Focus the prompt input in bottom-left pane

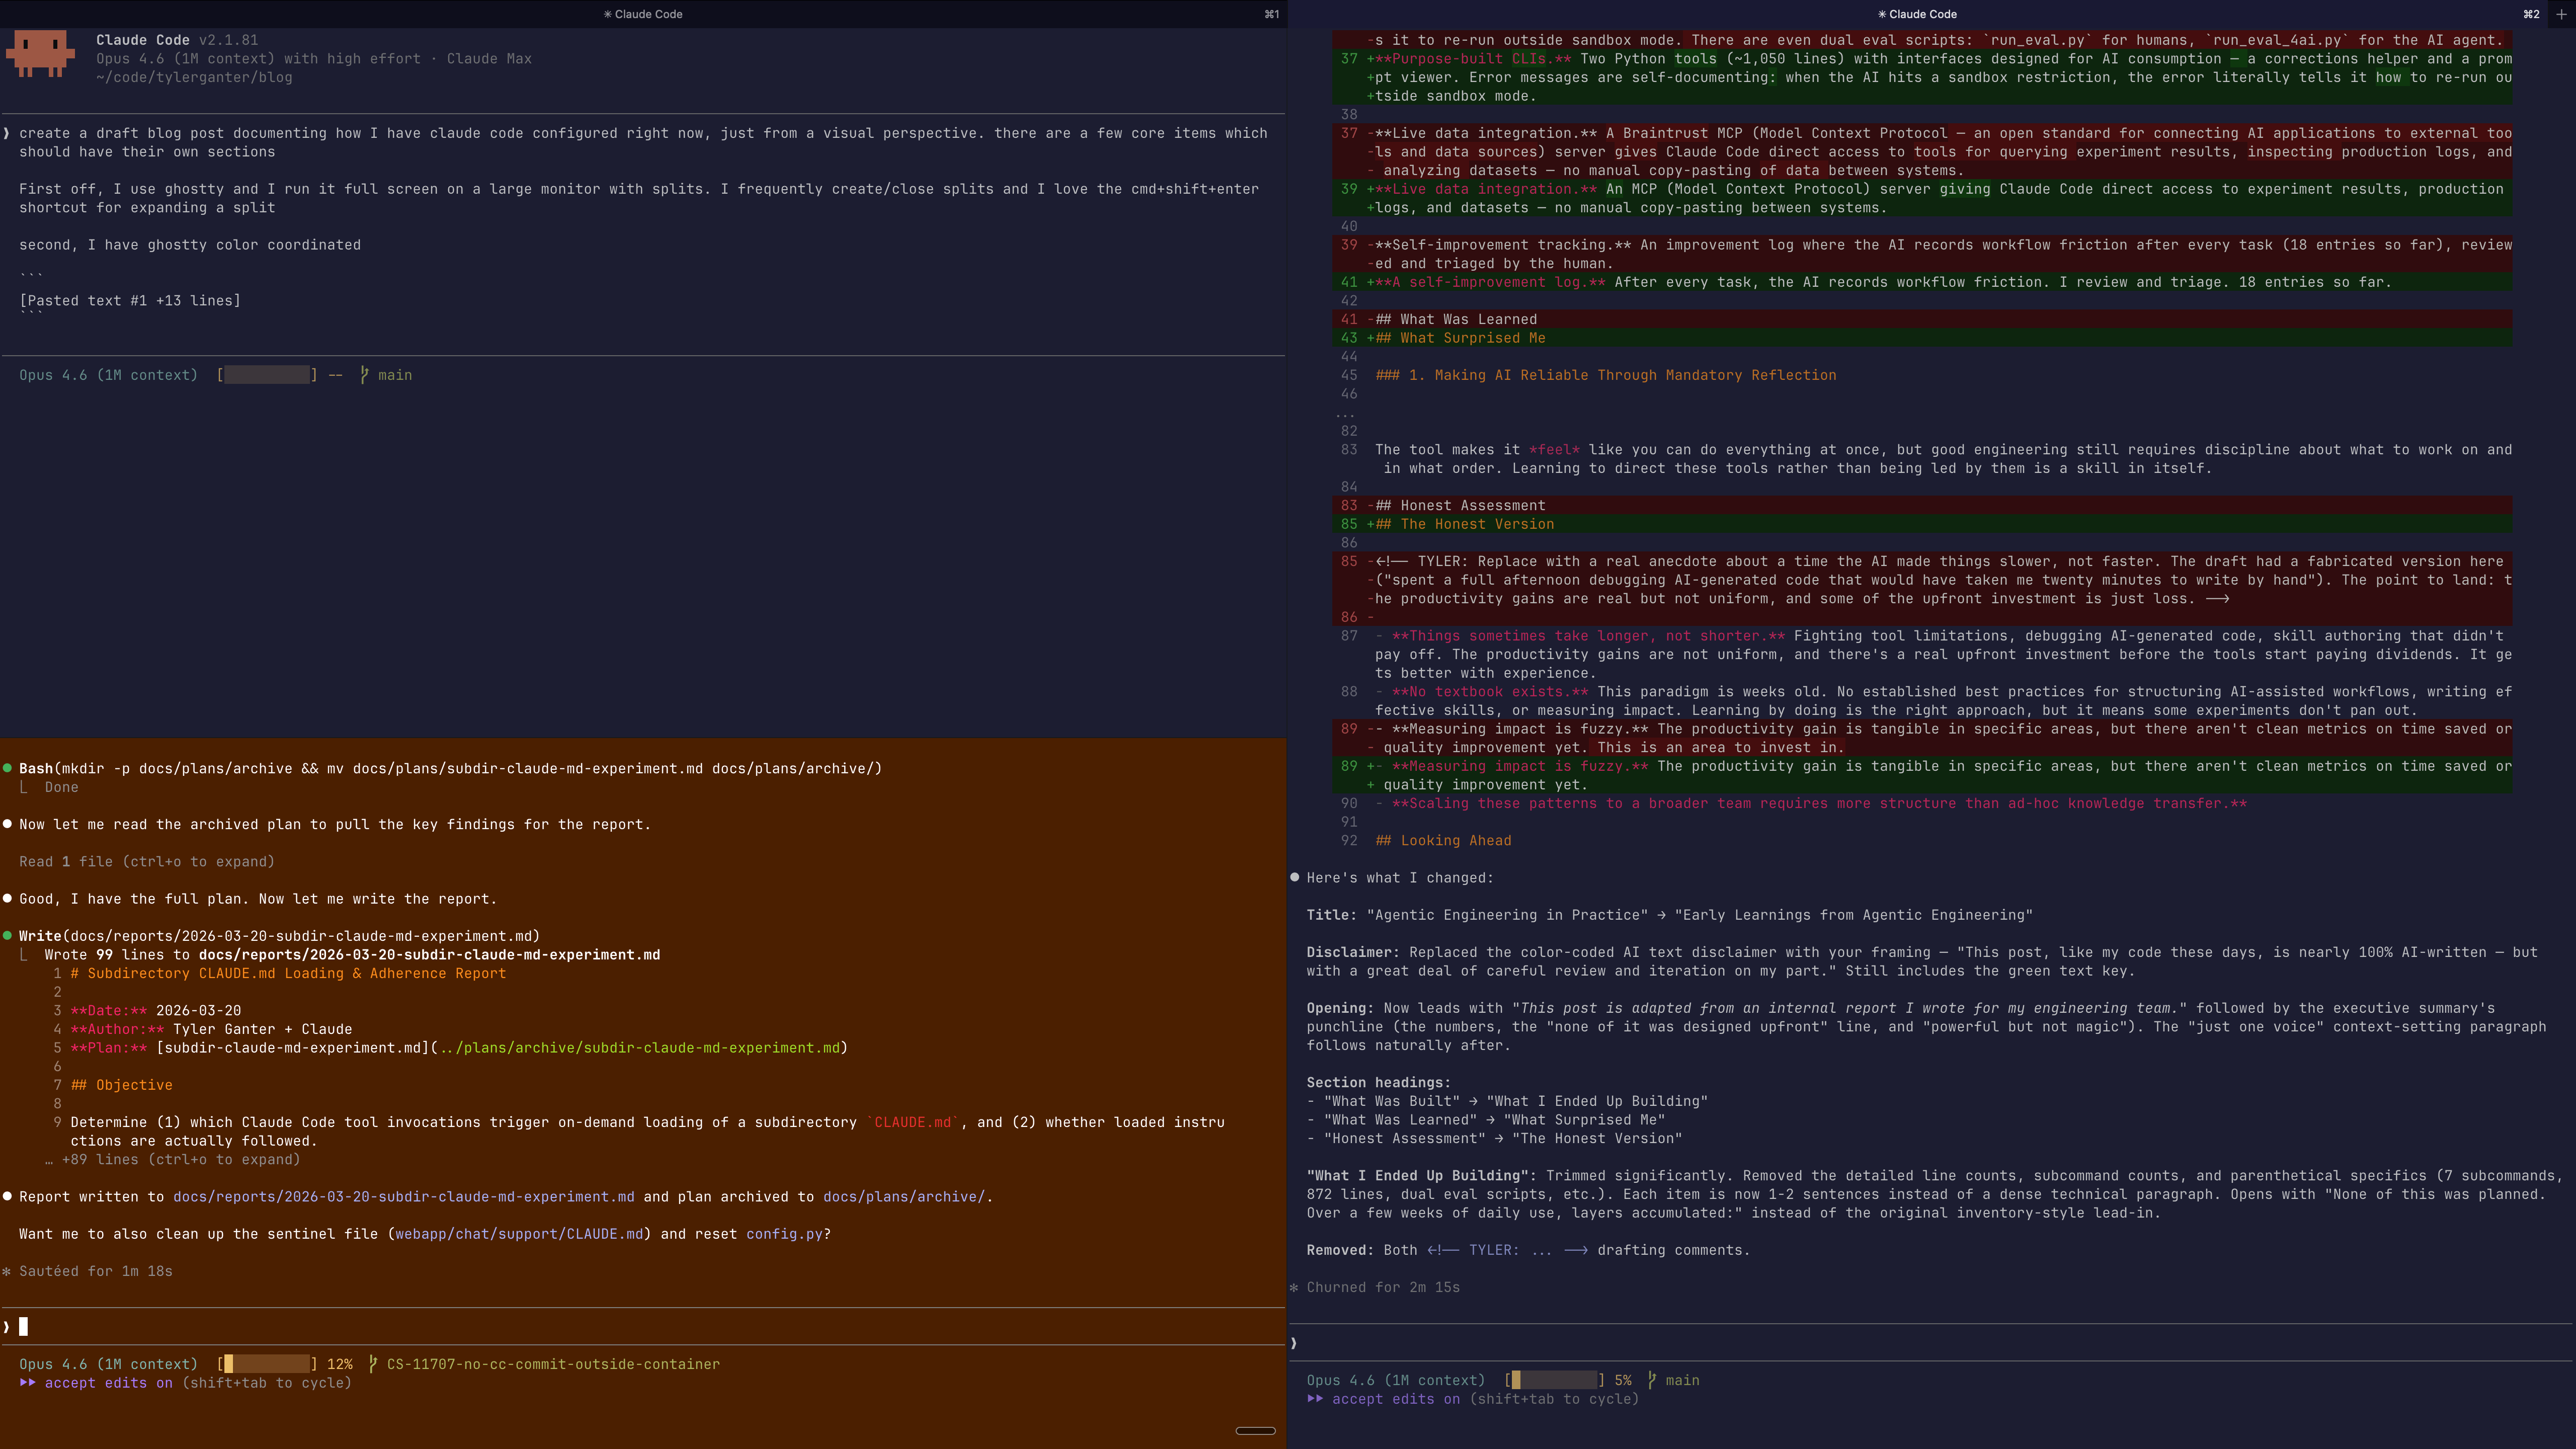click(x=640, y=1327)
